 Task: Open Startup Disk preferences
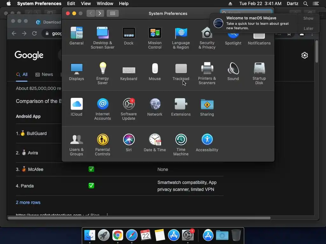pos(259,73)
